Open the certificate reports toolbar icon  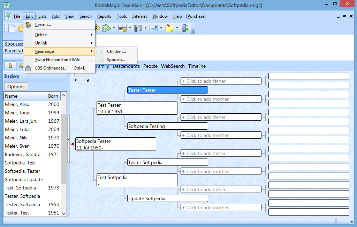click(122, 28)
